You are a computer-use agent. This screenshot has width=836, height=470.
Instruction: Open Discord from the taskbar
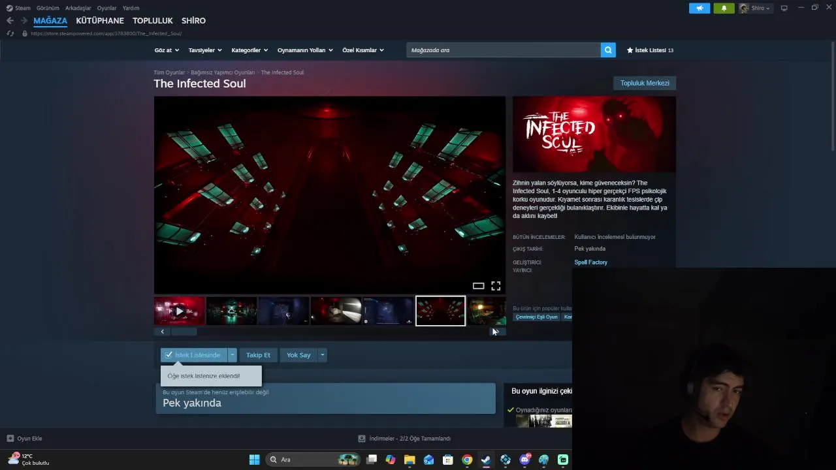pos(524,460)
